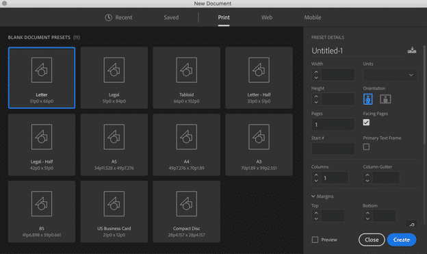Click the Columns value field
The image size is (427, 254).
pos(335,178)
